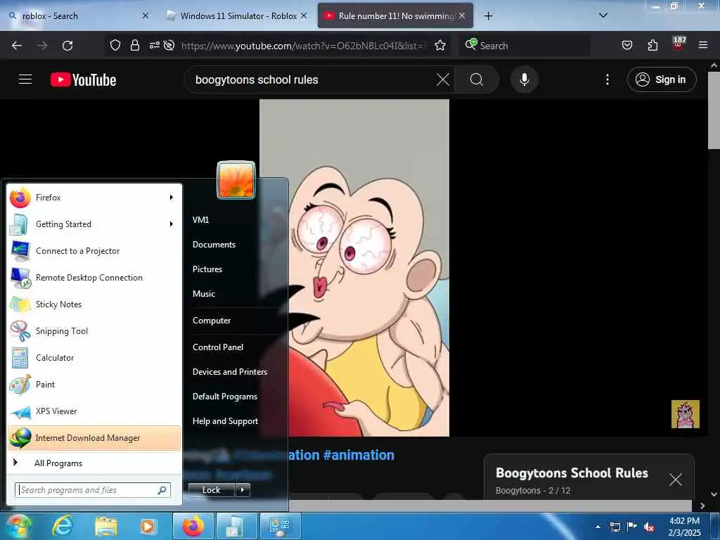
Task: Open Windows Explorer folder on taskbar
Action: point(106,526)
